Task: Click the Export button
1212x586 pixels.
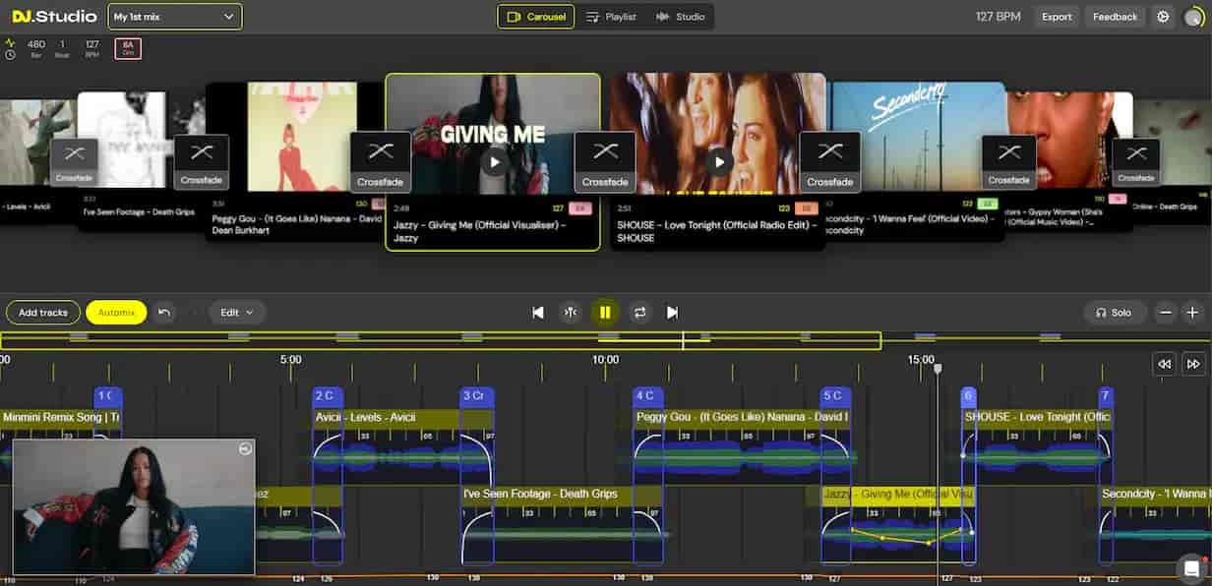Action: 1056,17
